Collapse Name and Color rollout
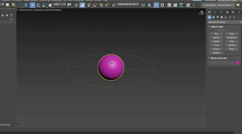The width and height of the screenshot is (242, 134). 209,58
